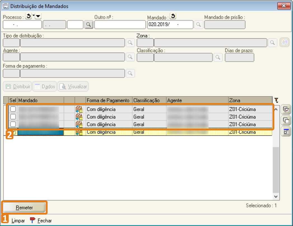
Task: Click the filter funnel icon above the grid
Action: click(276, 100)
